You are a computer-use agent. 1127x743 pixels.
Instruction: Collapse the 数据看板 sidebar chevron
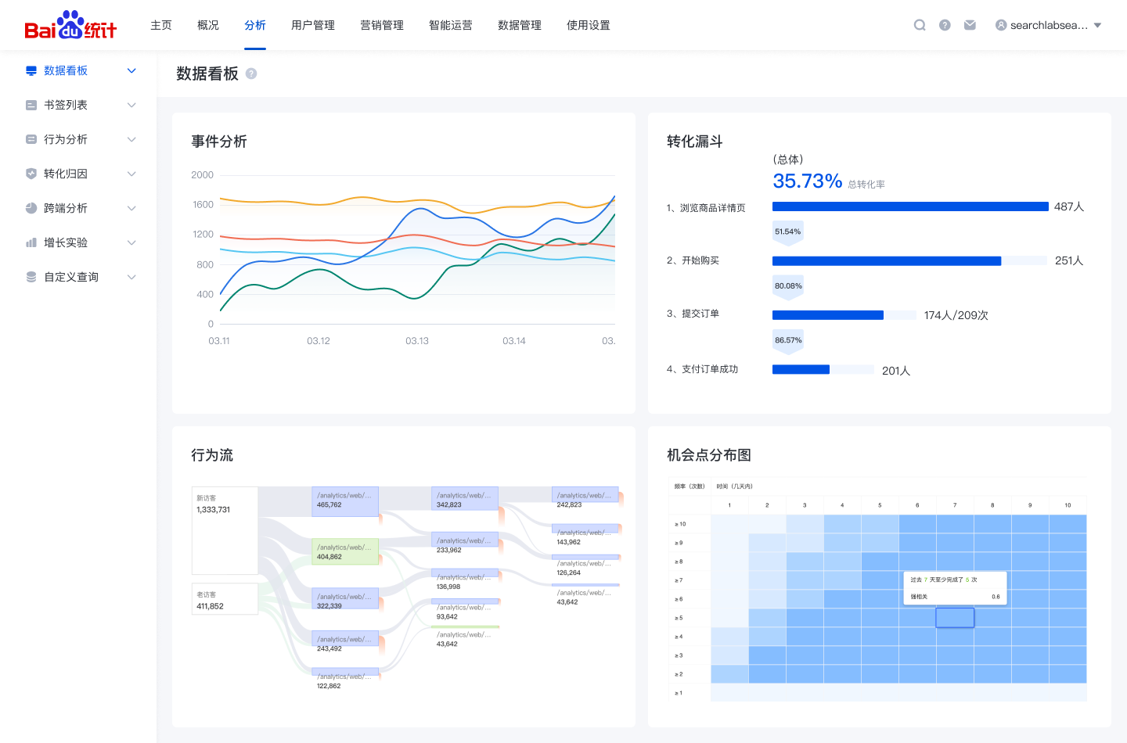coord(131,70)
